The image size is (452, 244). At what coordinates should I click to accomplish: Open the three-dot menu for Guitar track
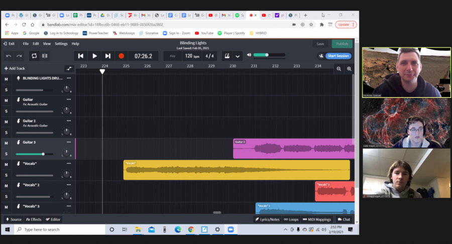coord(69,99)
